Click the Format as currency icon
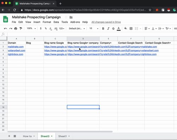 [41, 28]
